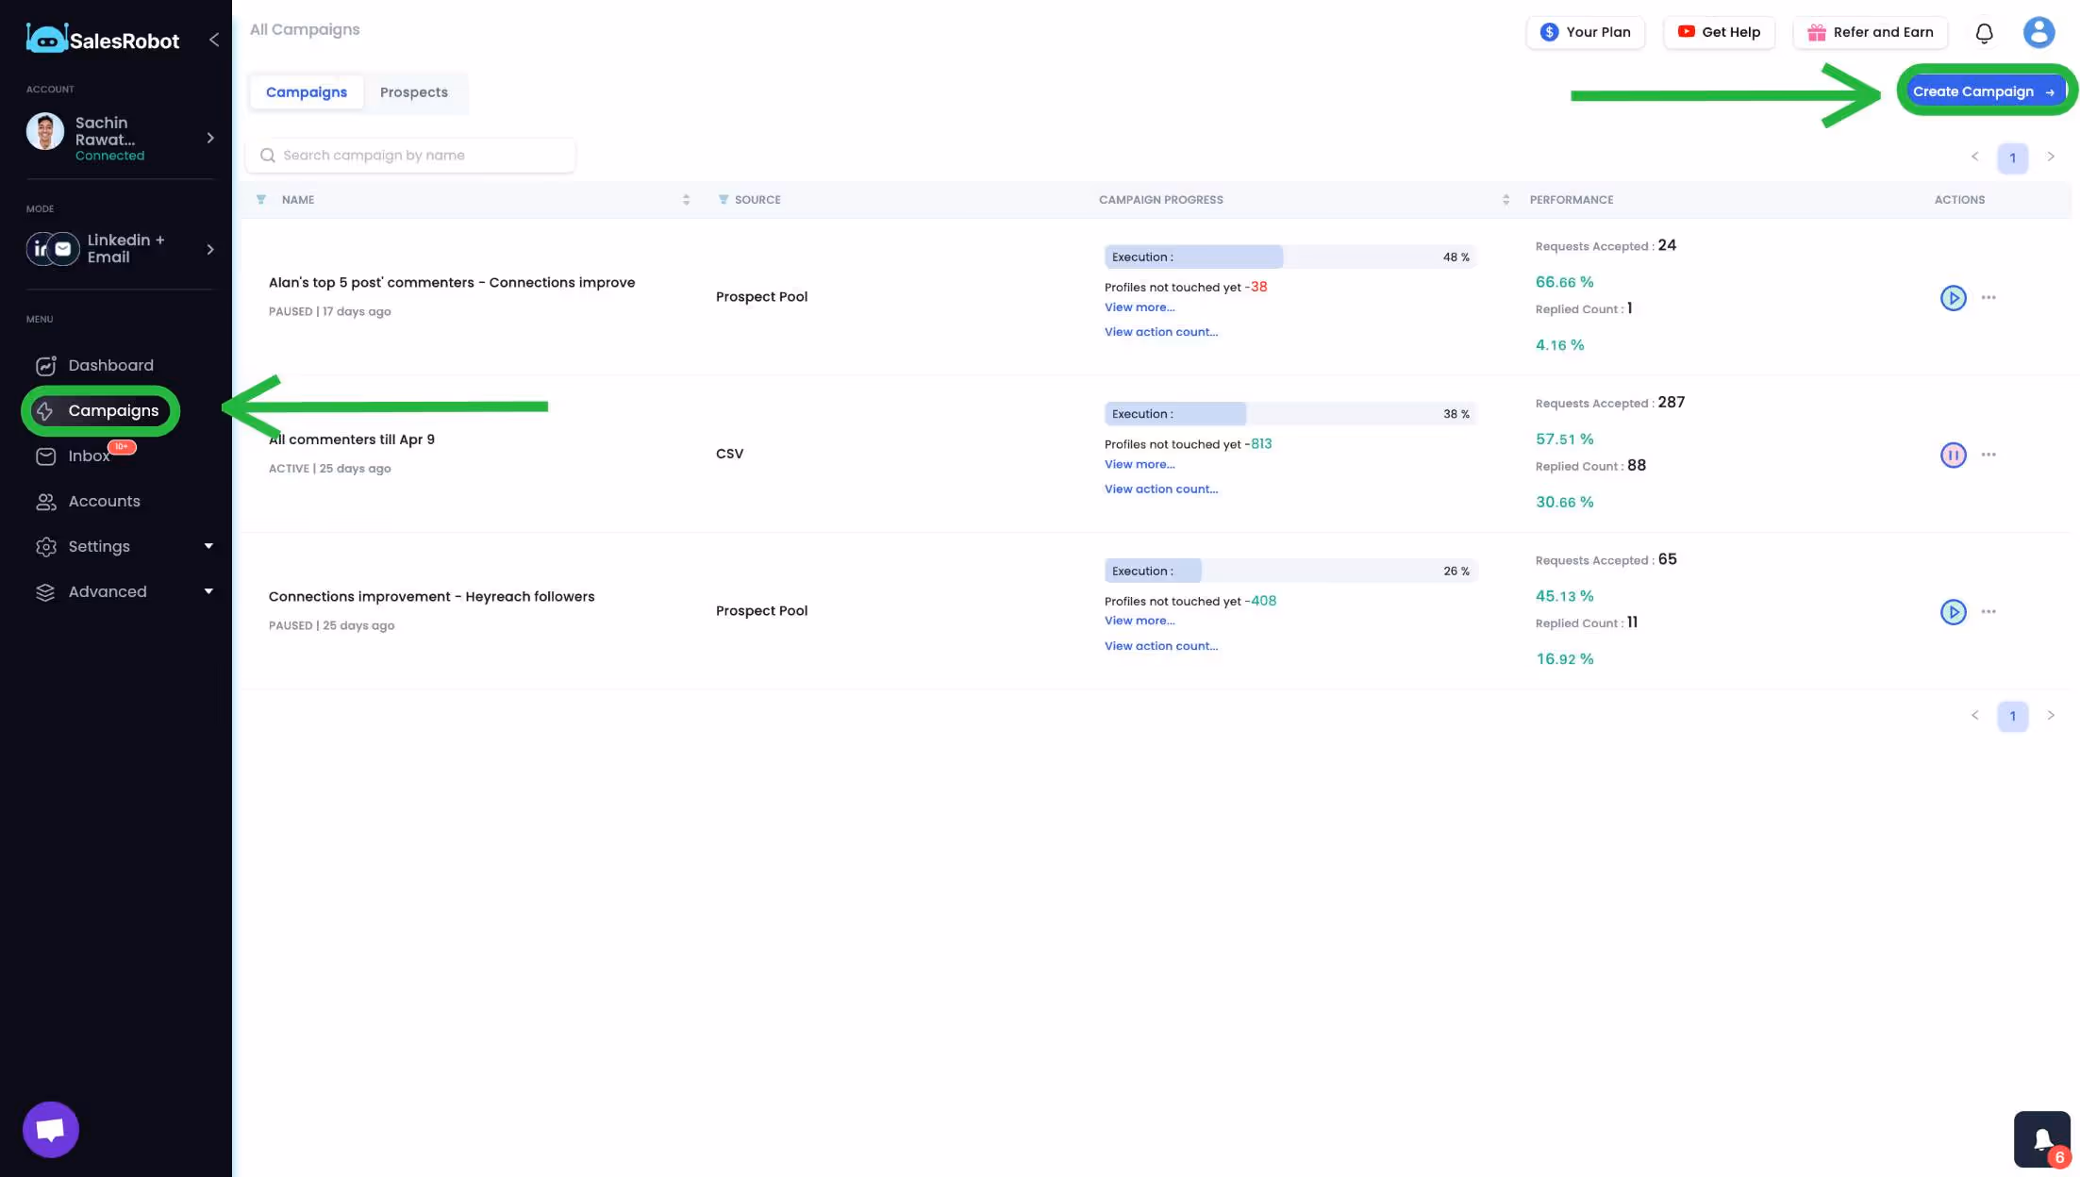Switch to the Prospects tab

[x=414, y=91]
